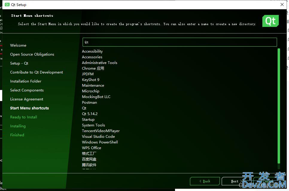The width and height of the screenshot is (289, 191).
Task: Click the Installing step in the sidebar
Action: coord(18,126)
